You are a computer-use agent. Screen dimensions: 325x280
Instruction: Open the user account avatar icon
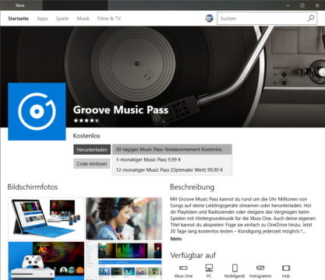click(x=209, y=18)
